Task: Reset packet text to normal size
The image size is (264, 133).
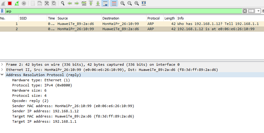Action: click(x=137, y=3)
